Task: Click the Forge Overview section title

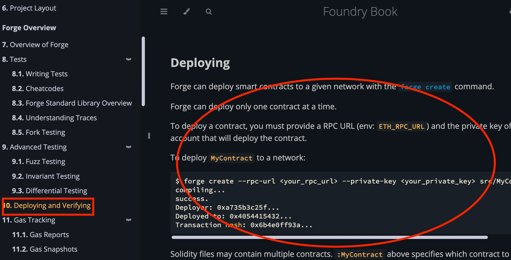Action: pos(29,28)
